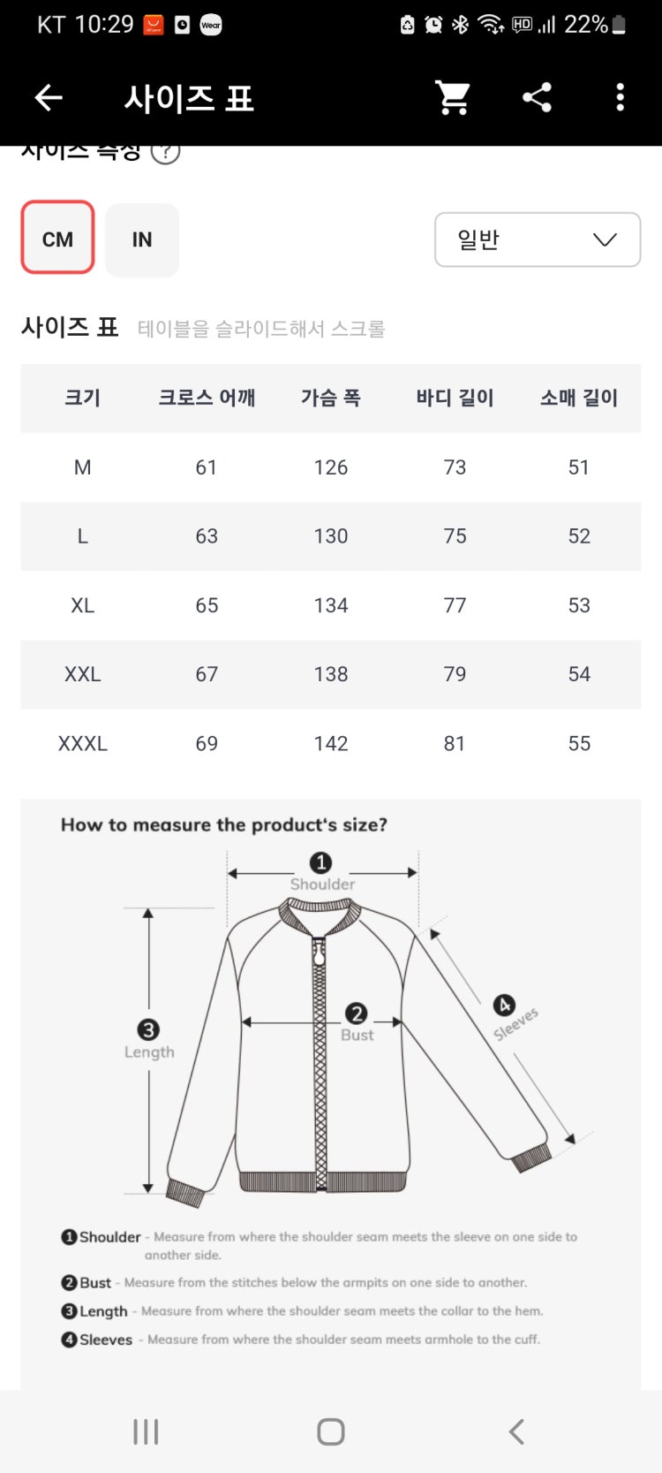Tap the 가슴 폭 column header
Screen dimensions: 662x1473
(x=331, y=398)
